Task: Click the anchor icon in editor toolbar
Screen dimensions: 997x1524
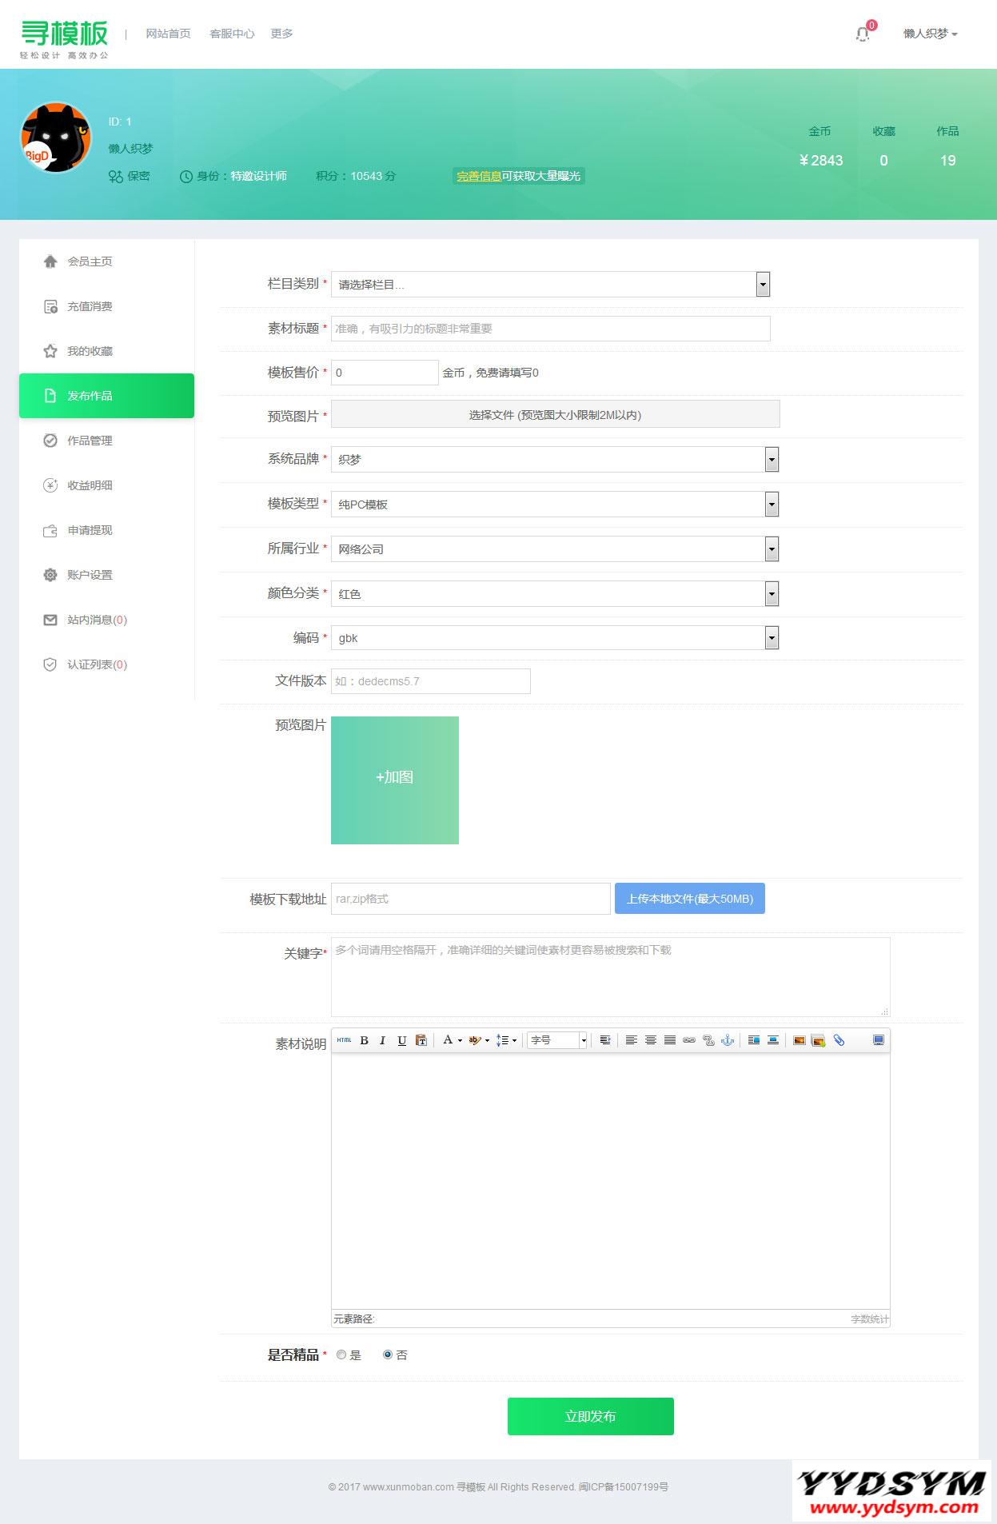Action: click(728, 1040)
